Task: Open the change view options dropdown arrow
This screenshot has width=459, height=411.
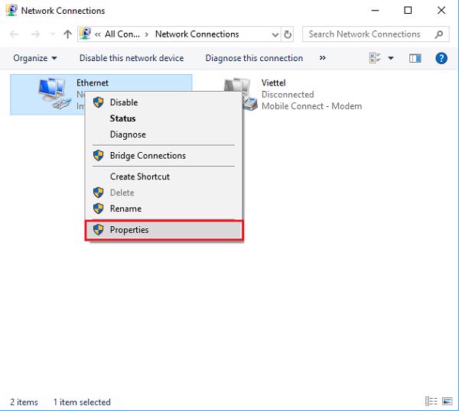Action: pos(391,58)
